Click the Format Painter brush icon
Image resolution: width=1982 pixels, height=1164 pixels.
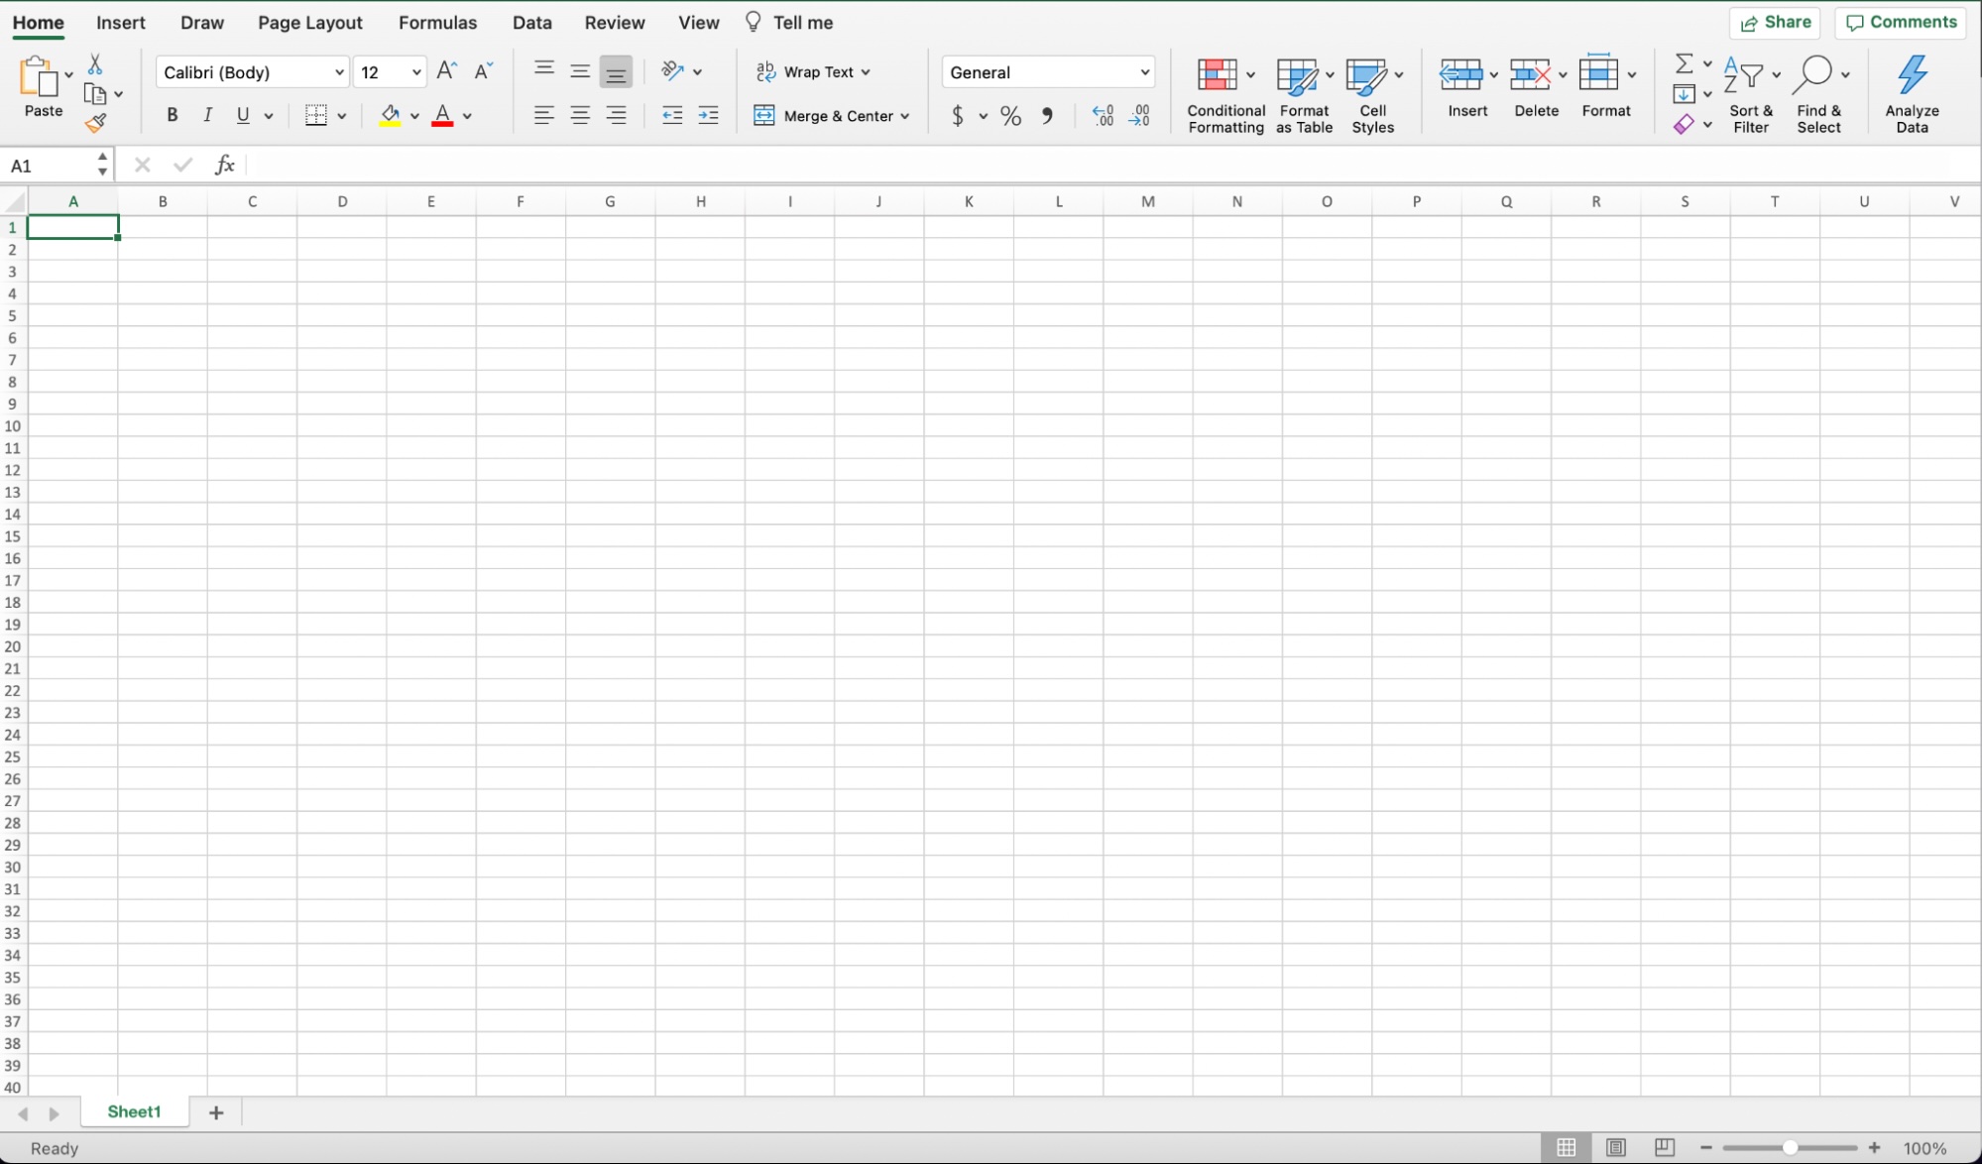[x=95, y=123]
